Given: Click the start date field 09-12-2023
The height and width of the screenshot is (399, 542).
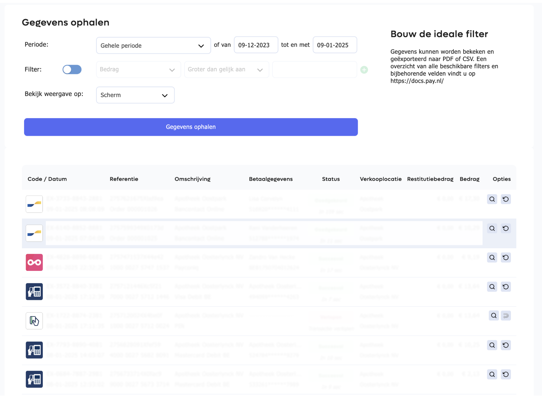Looking at the screenshot, I should [x=256, y=45].
